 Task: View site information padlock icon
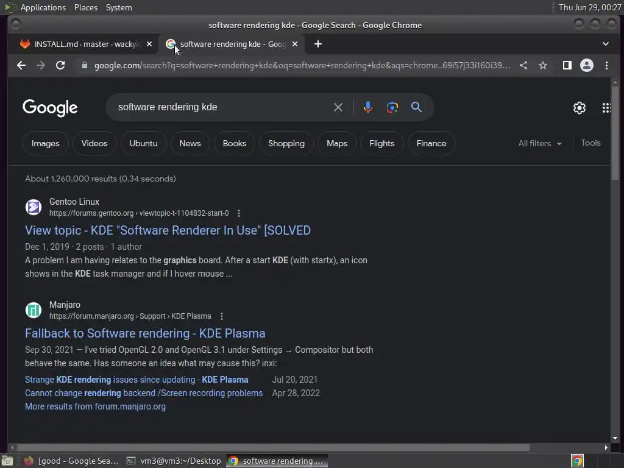(x=84, y=65)
